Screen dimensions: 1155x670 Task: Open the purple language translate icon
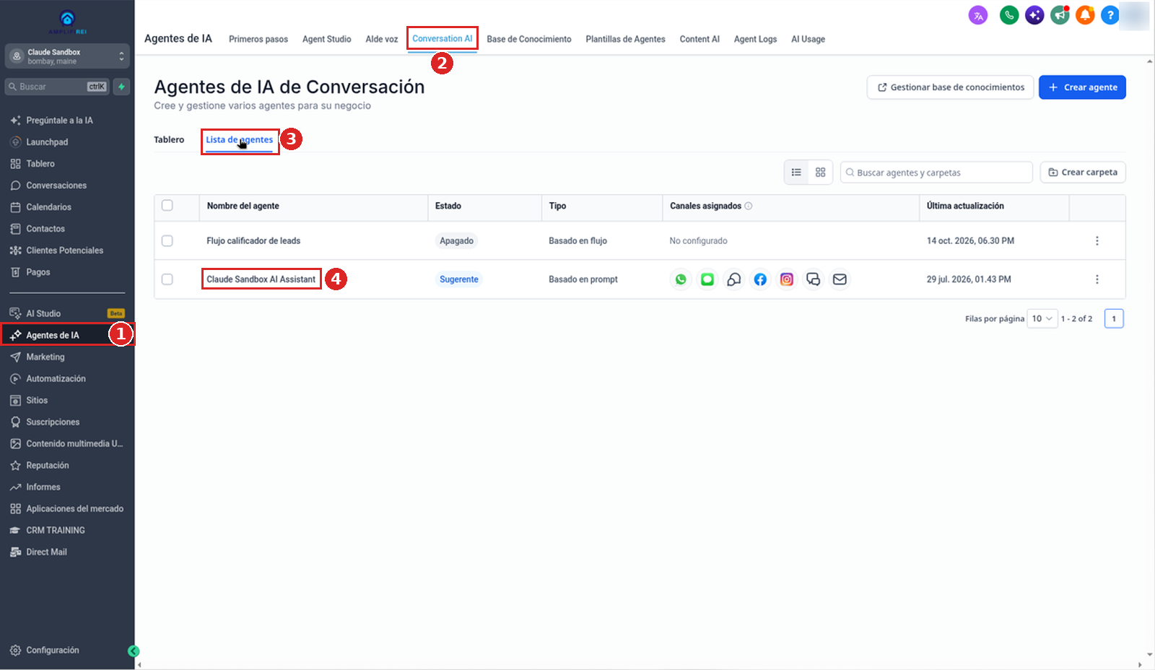(978, 15)
